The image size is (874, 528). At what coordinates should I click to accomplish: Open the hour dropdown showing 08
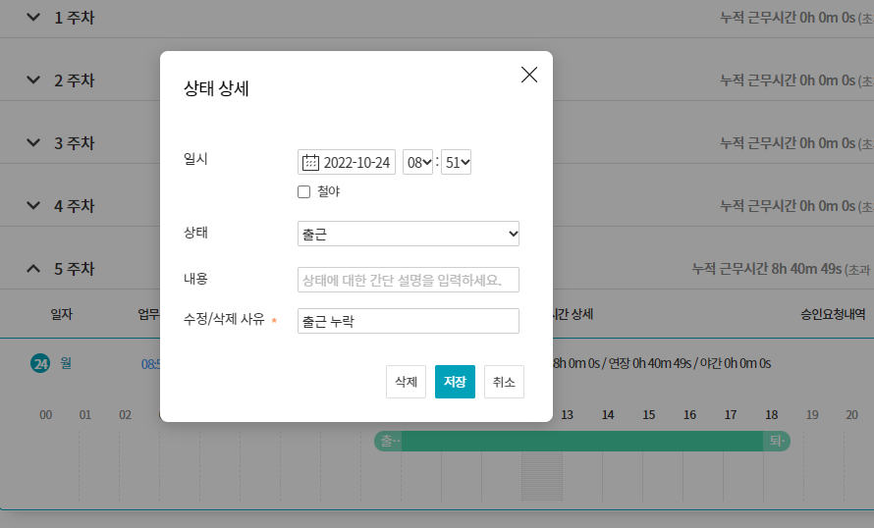pyautogui.click(x=418, y=162)
